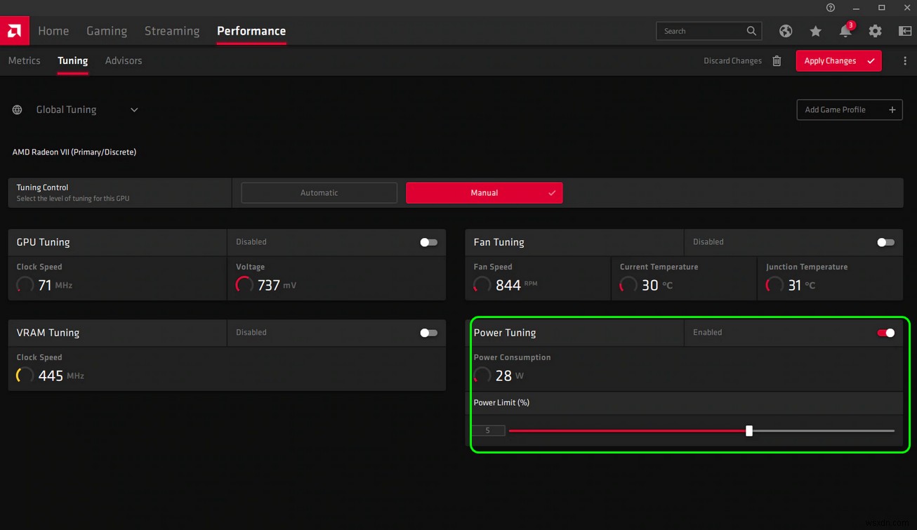
Task: Click the favorites star icon
Action: click(x=814, y=31)
